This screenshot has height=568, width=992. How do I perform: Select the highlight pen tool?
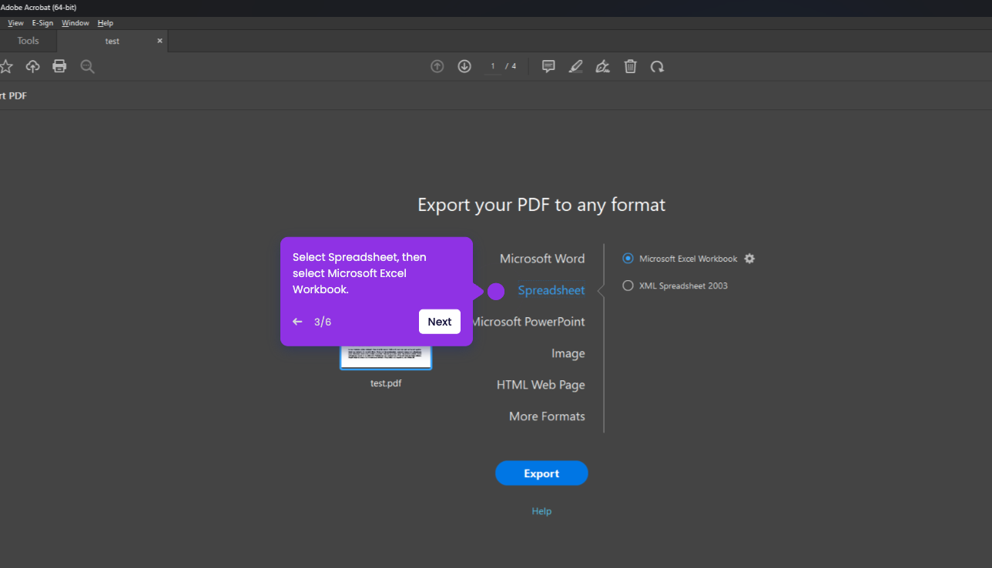coord(575,66)
